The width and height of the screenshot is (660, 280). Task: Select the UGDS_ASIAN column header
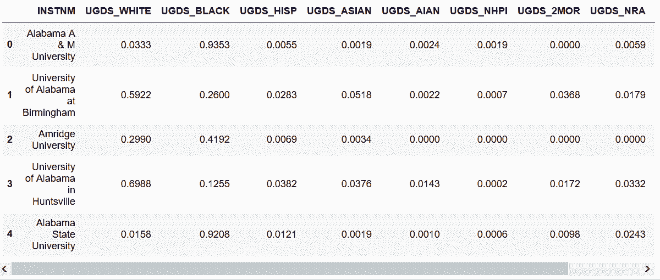tap(339, 11)
